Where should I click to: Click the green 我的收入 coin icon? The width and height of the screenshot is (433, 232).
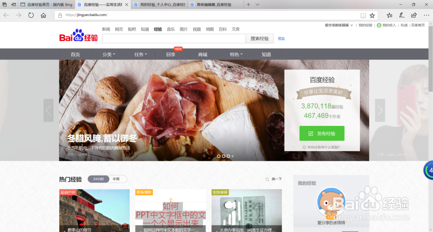pos(379,25)
